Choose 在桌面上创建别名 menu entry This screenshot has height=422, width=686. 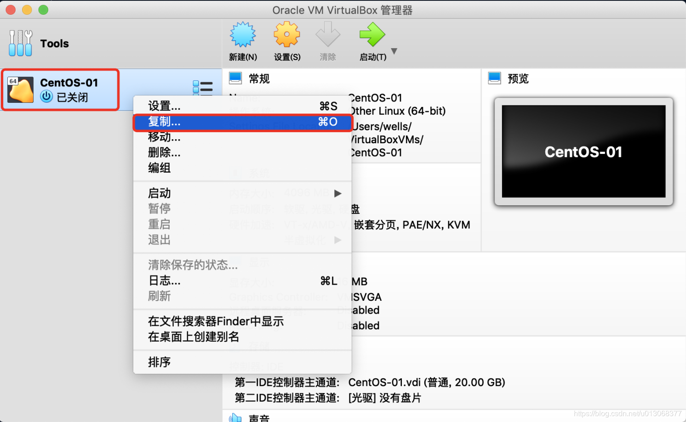click(242, 337)
